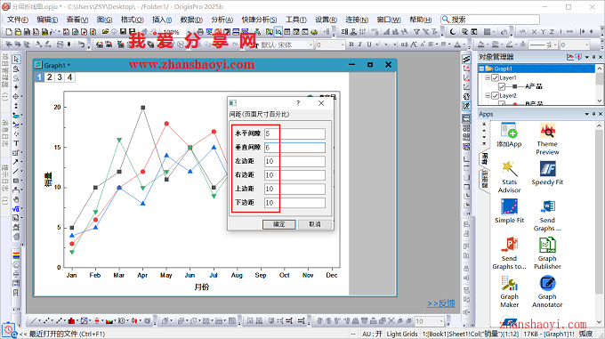Launch the Speedy Fit app
The width and height of the screenshot is (605, 339).
pyautogui.click(x=547, y=174)
